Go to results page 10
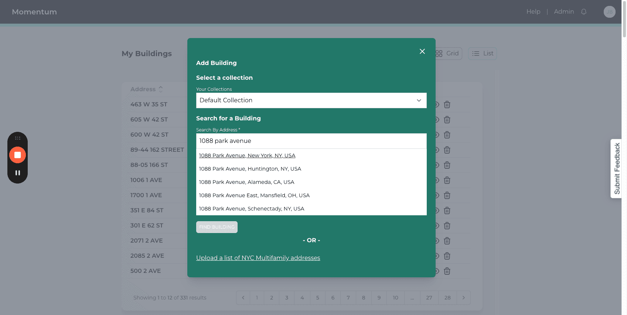This screenshot has height=315, width=627. pos(396,298)
